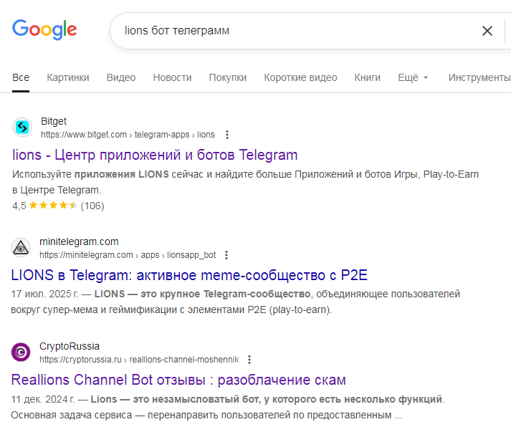The height and width of the screenshot is (427, 511).
Task: Click the minitelegram.com site favicon
Action: (x=22, y=248)
